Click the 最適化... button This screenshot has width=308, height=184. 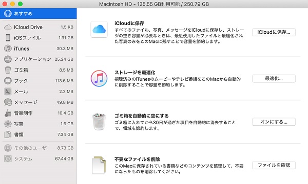274,79
